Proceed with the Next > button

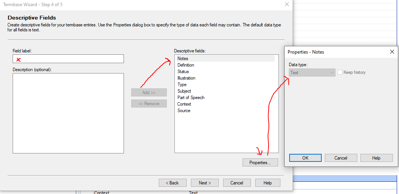[205, 183]
